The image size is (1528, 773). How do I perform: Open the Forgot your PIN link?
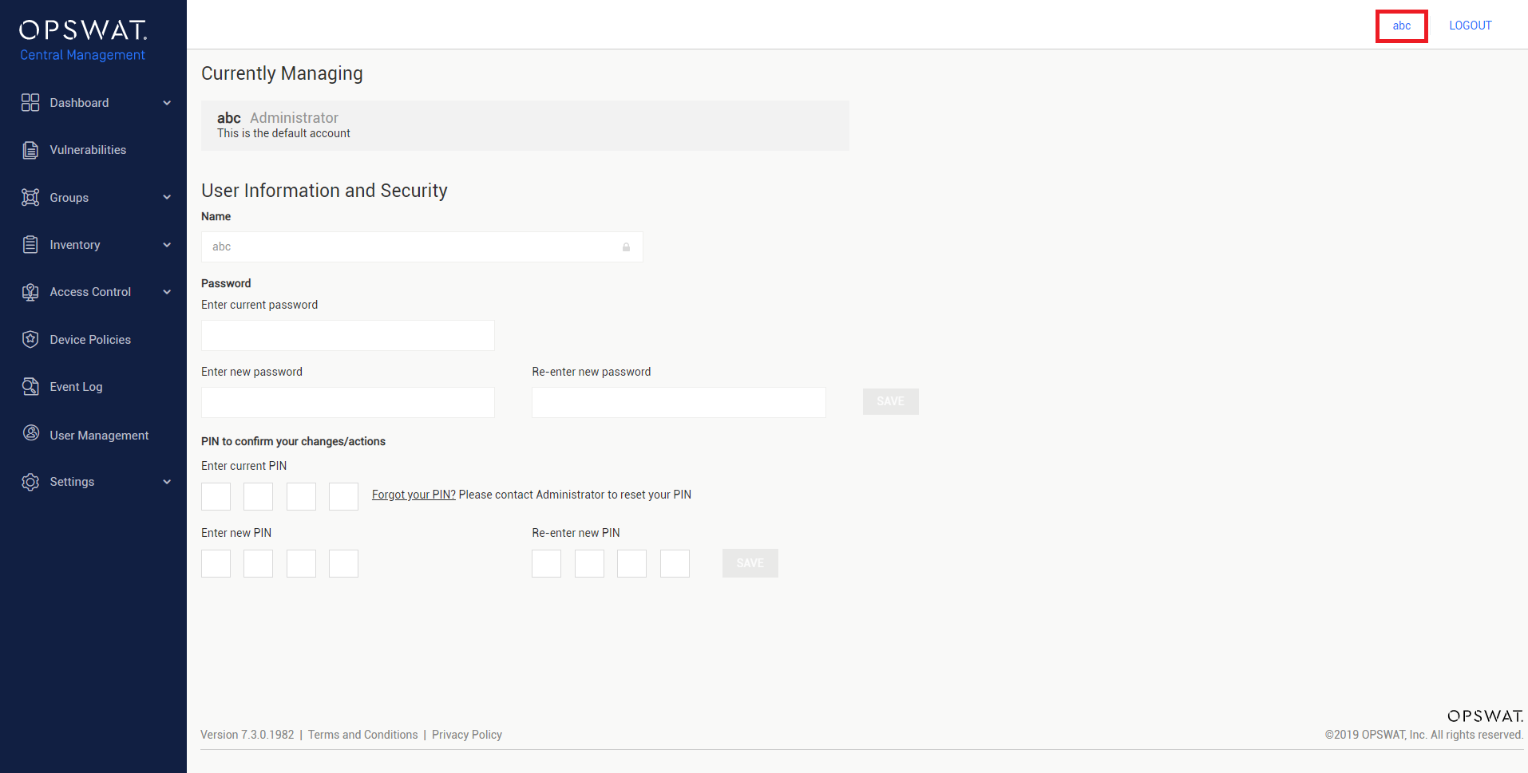(414, 495)
